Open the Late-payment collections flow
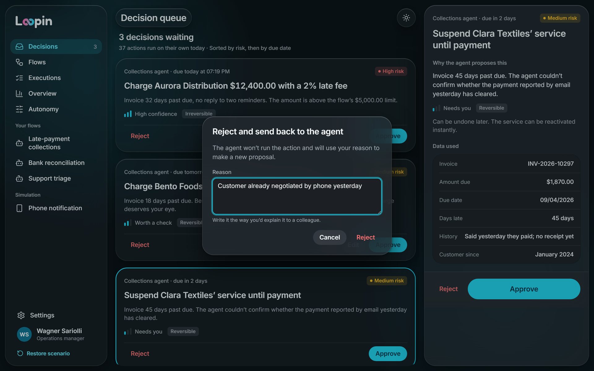 [x=56, y=143]
